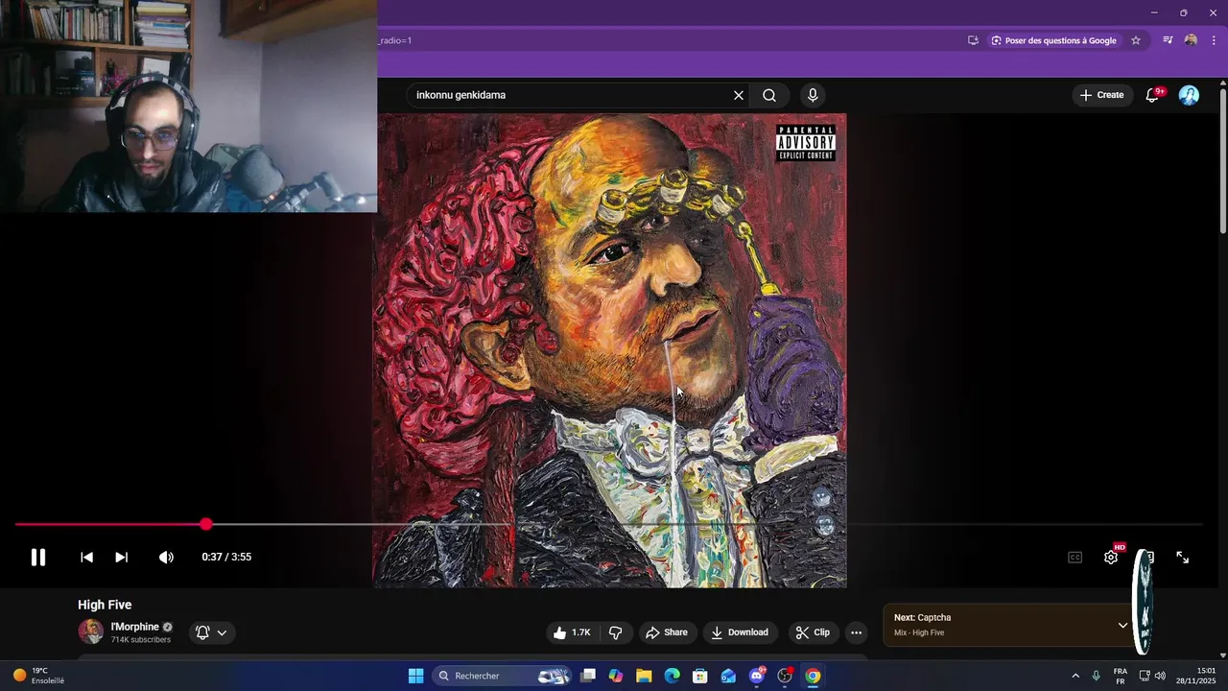
Task: Click the "High Five" video title
Action: coord(105,605)
